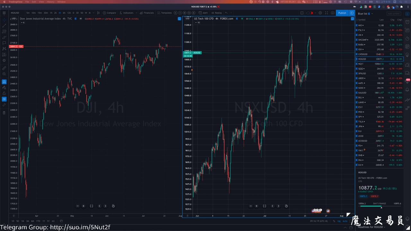Image resolution: width=411 pixels, height=231 pixels.
Task: Select TSLA in the watchlist
Action: (x=379, y=122)
